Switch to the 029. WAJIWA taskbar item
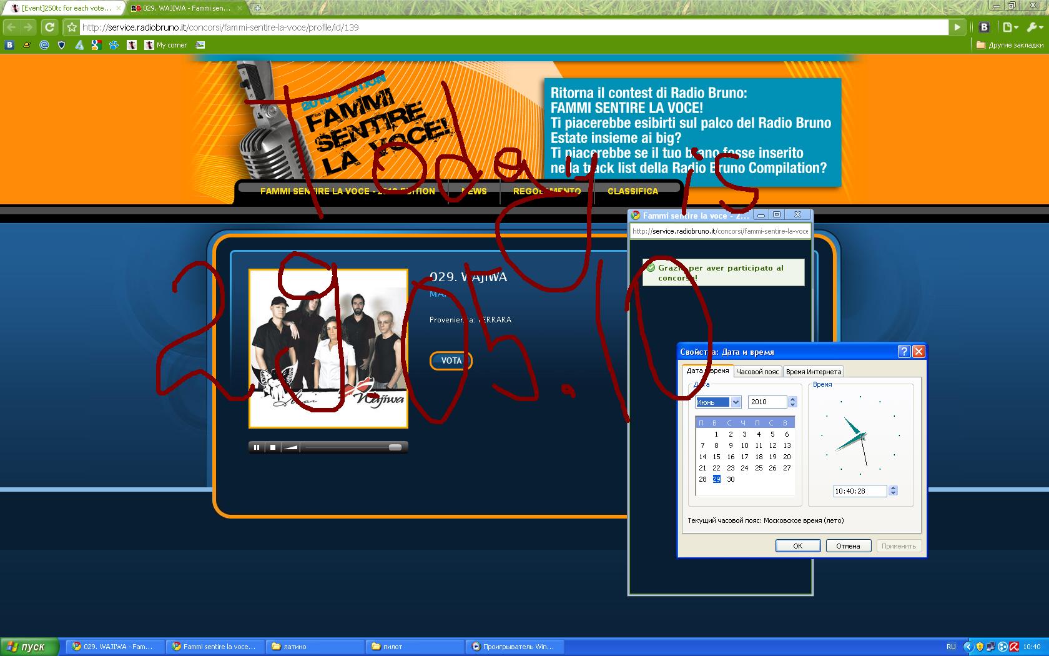This screenshot has height=656, width=1049. pyautogui.click(x=116, y=647)
